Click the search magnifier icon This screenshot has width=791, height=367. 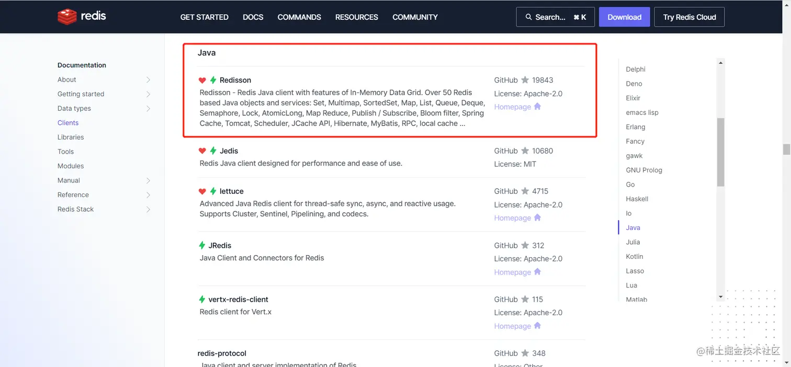click(x=528, y=17)
